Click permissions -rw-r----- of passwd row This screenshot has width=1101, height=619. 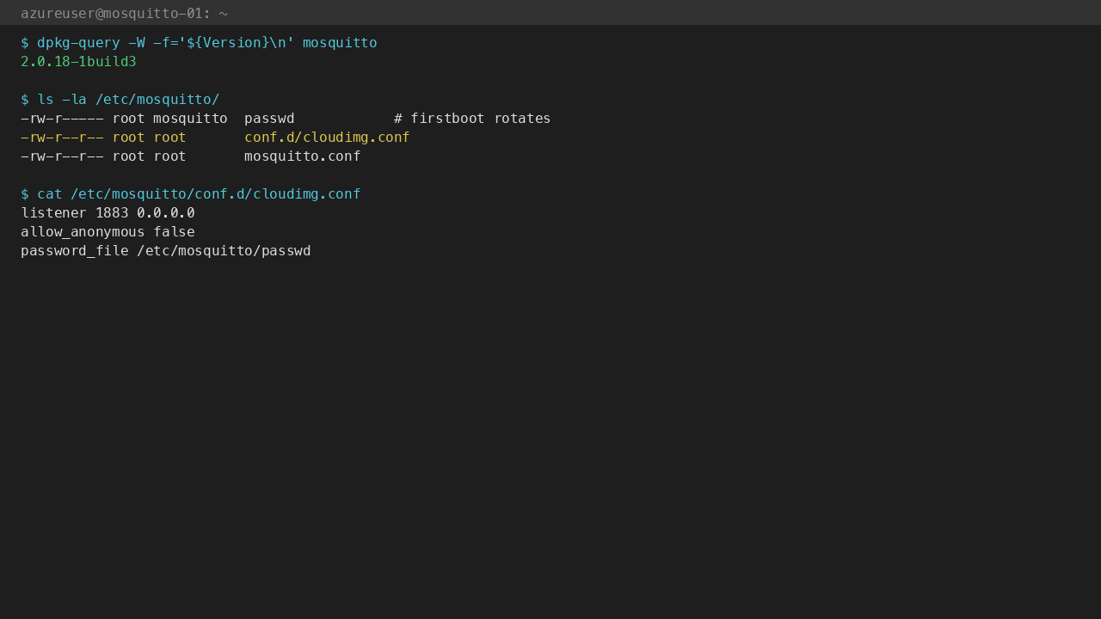(x=62, y=119)
